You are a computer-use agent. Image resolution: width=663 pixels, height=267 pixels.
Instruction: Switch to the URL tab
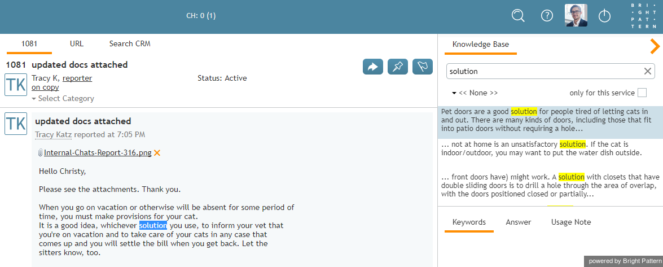[77, 43]
